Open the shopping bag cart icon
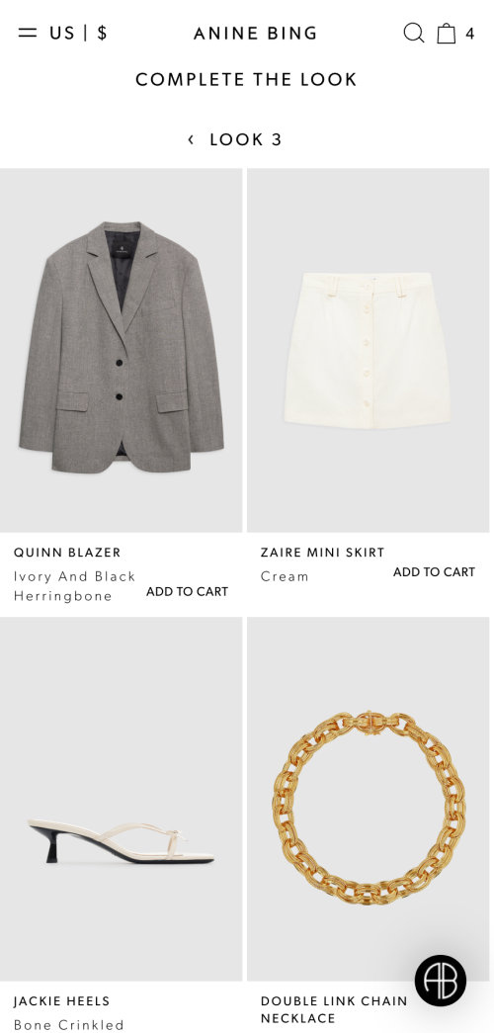 447,33
